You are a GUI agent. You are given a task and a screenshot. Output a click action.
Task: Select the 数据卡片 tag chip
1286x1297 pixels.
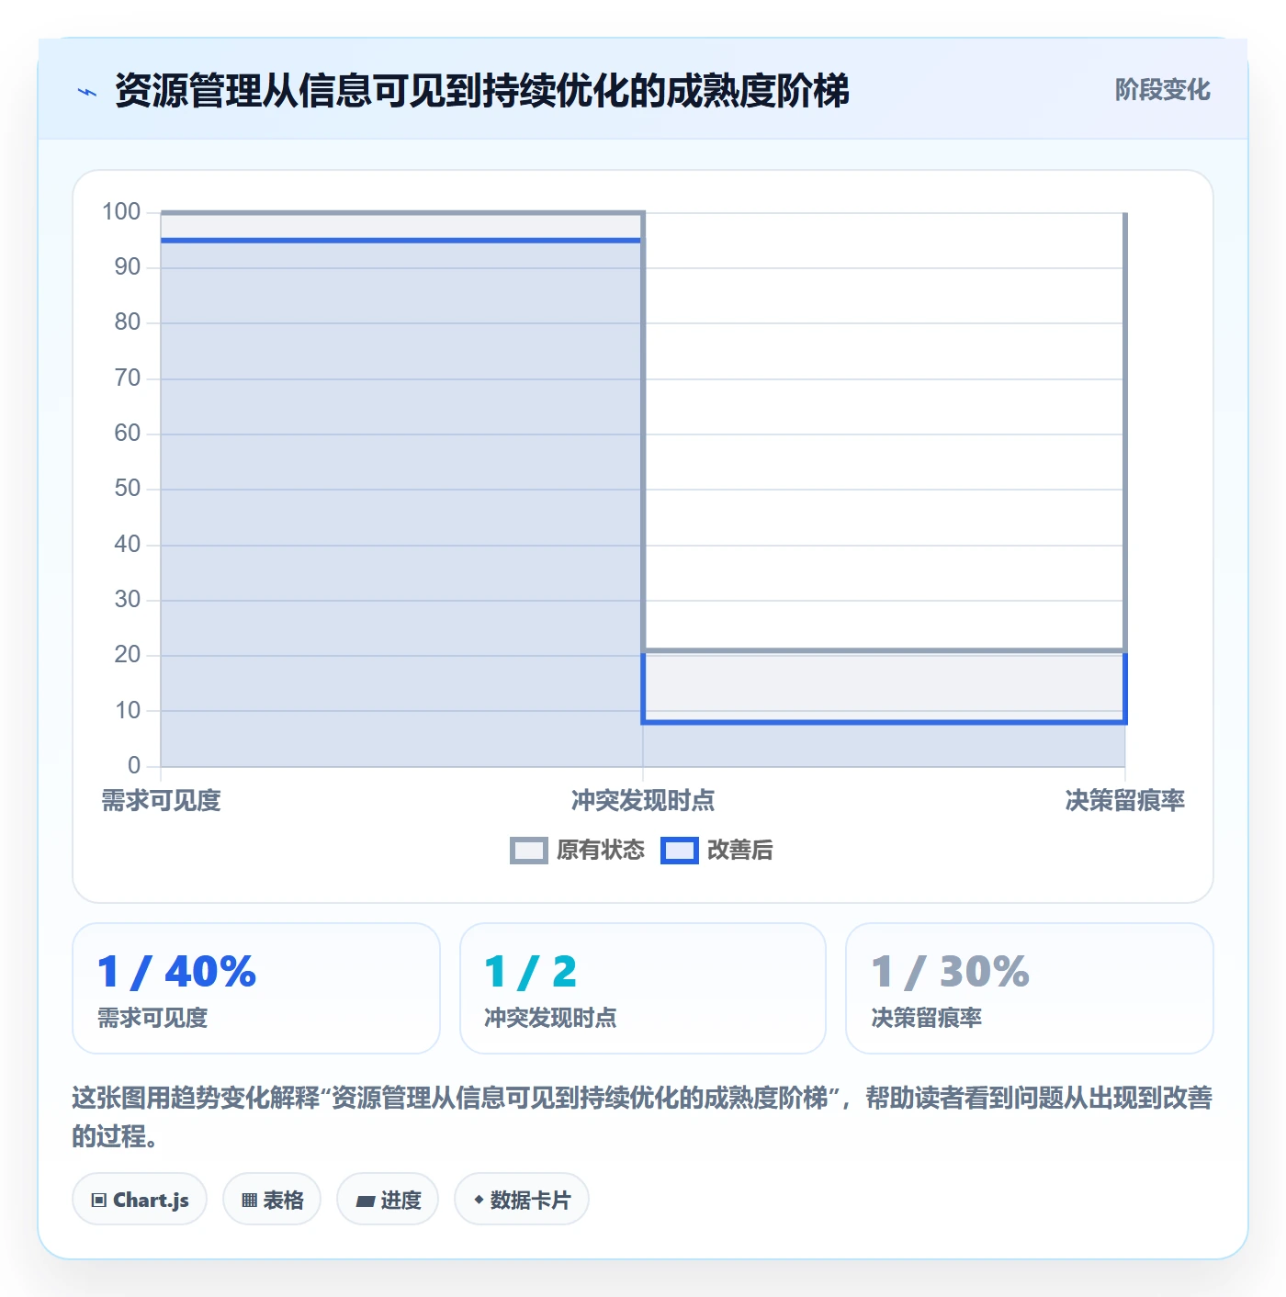tap(522, 1200)
